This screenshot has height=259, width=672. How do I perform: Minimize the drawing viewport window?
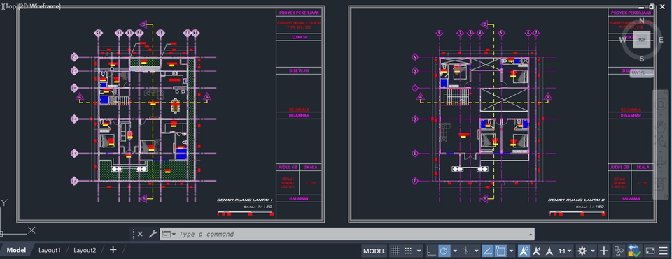pos(642,7)
